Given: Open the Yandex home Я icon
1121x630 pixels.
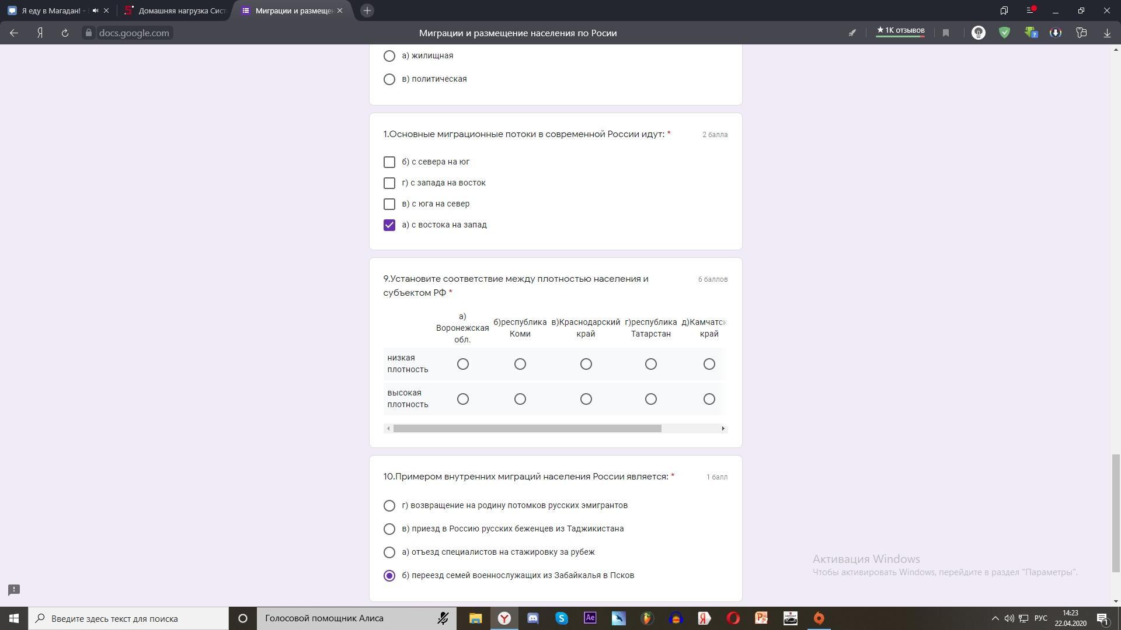Looking at the screenshot, I should pyautogui.click(x=40, y=33).
